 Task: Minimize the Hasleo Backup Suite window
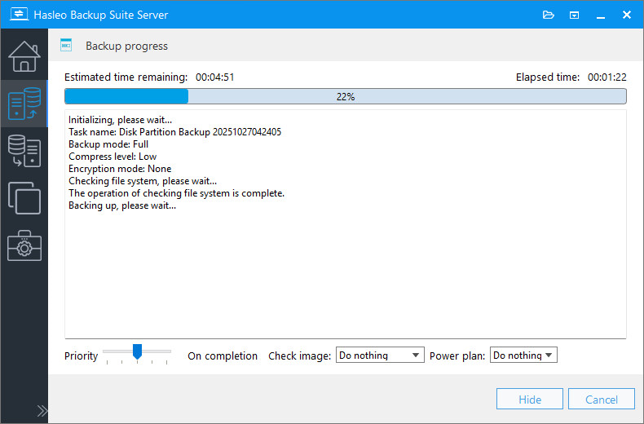[x=601, y=16]
